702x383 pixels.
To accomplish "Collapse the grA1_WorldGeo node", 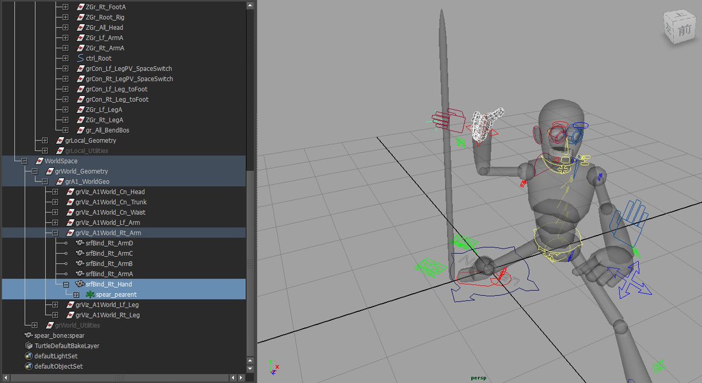I will click(x=44, y=182).
